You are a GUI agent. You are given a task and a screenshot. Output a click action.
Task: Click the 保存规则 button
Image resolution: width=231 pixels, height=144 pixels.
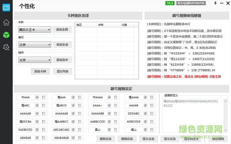coord(218,139)
